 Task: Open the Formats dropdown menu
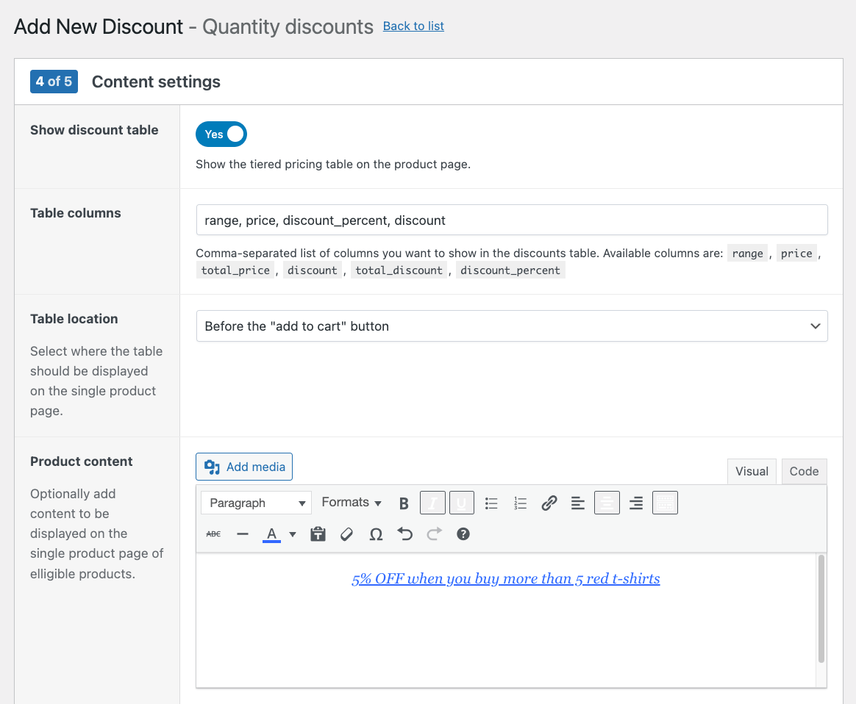pos(351,502)
